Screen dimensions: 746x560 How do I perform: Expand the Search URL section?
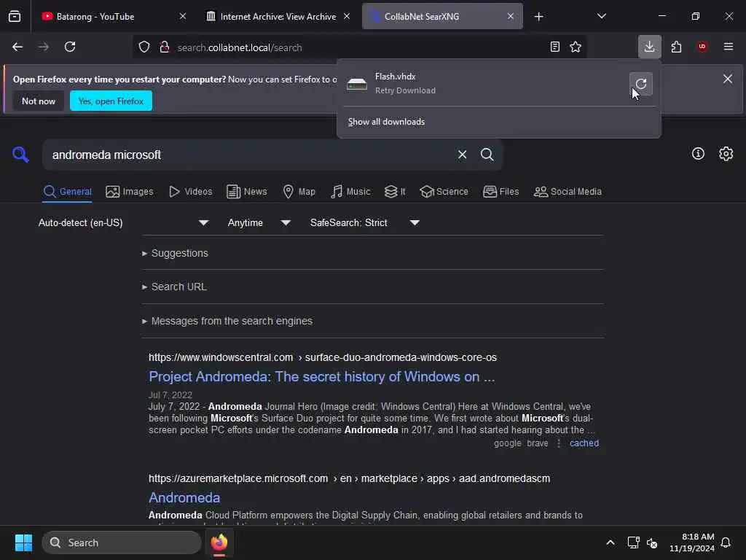(174, 287)
